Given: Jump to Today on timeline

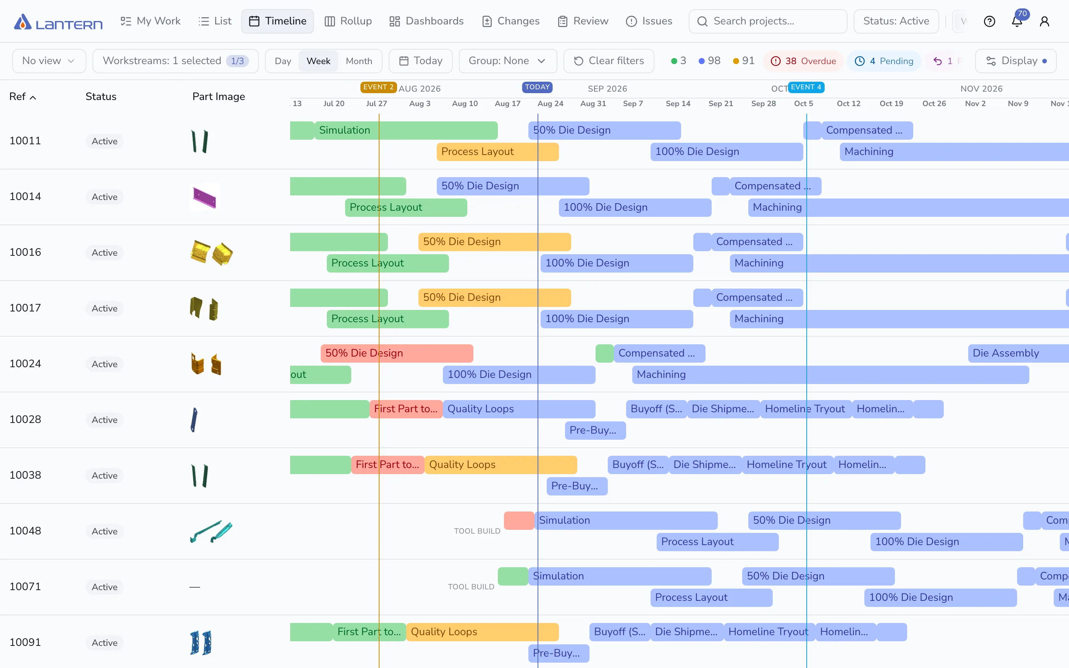Looking at the screenshot, I should (x=420, y=61).
